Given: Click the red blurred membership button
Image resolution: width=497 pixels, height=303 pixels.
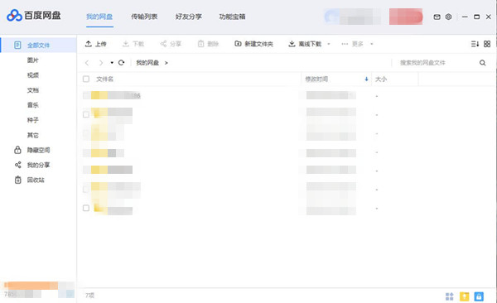Looking at the screenshot, I should (406, 17).
